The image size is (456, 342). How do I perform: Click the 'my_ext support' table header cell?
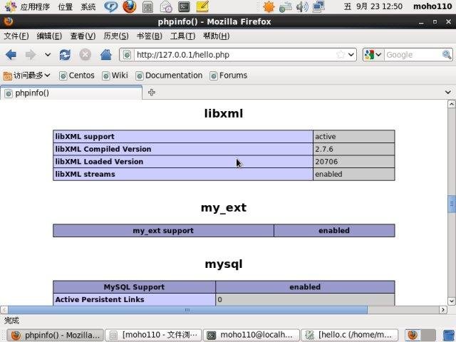(163, 231)
